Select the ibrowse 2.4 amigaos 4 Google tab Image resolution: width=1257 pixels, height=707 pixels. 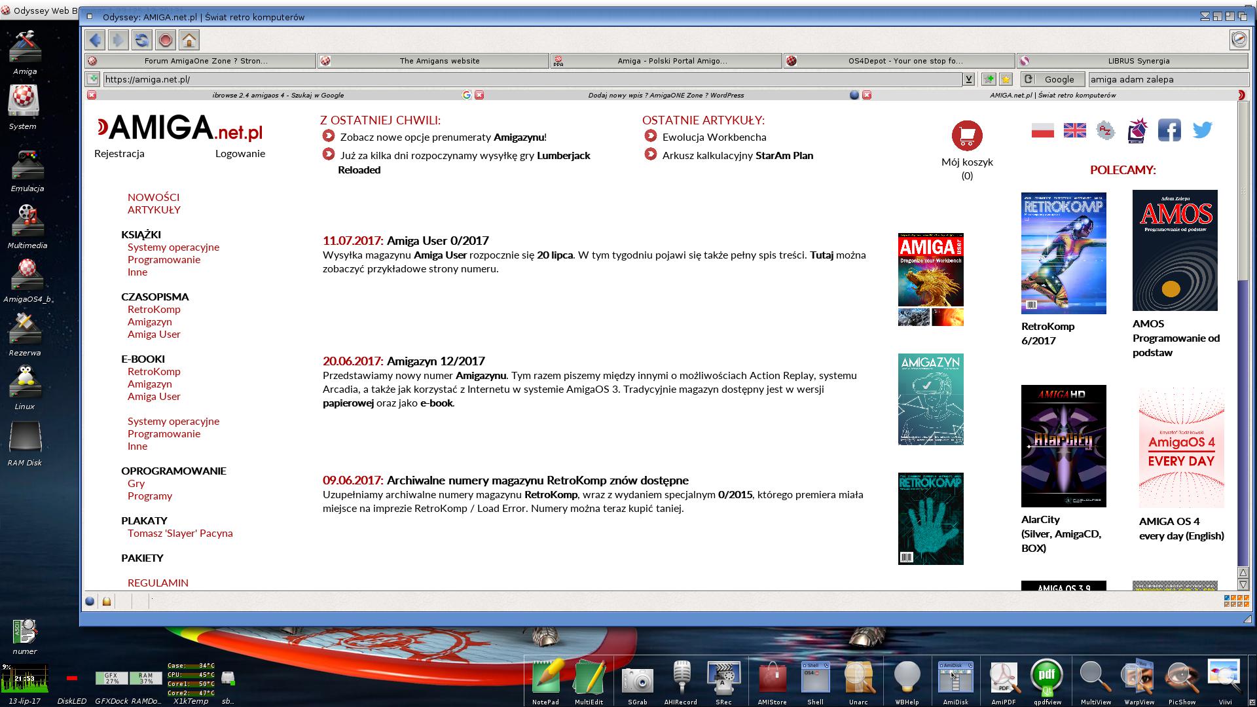pyautogui.click(x=278, y=95)
